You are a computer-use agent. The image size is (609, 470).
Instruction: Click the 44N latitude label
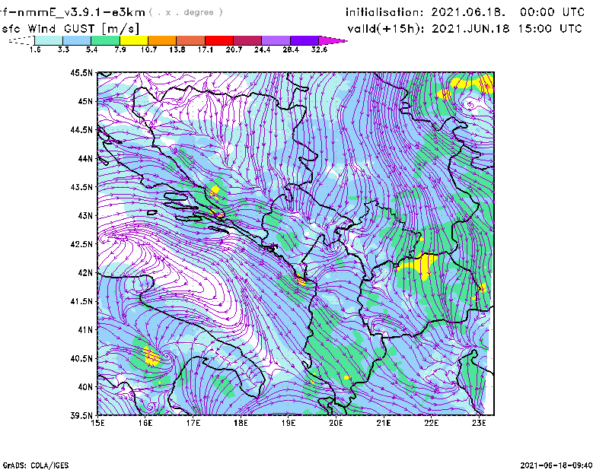85,158
